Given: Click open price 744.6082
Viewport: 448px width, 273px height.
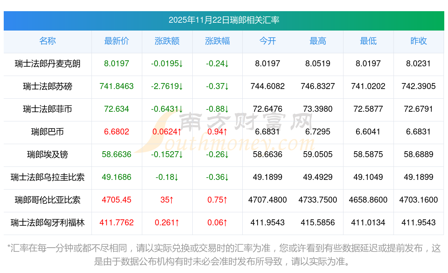Looking at the screenshot, I should 268,86.
